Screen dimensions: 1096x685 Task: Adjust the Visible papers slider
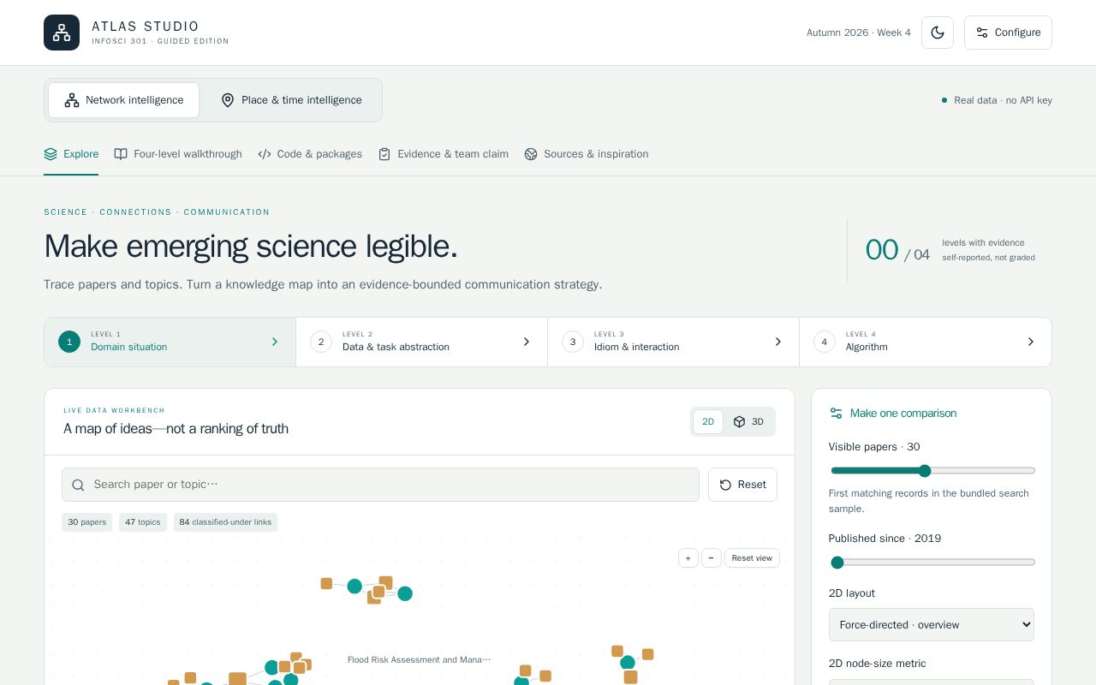click(932, 471)
